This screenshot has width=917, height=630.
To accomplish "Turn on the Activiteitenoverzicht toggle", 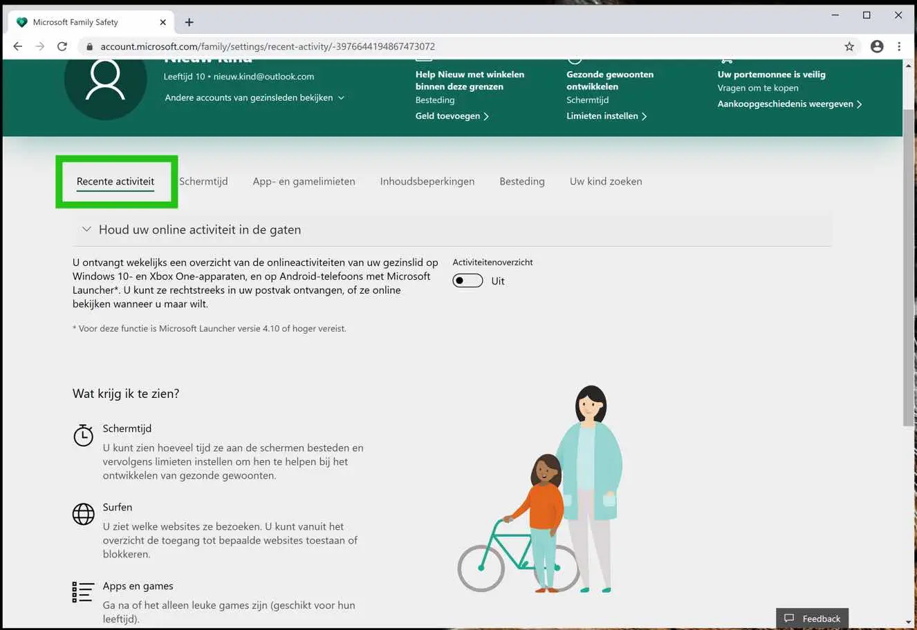I will click(467, 280).
